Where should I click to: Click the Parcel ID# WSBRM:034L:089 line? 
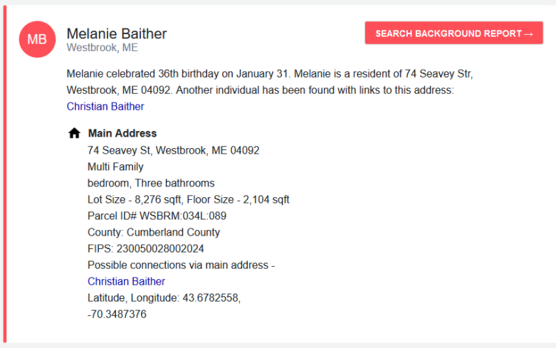click(157, 216)
